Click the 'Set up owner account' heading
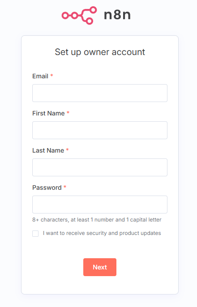197x307 pixels. click(100, 52)
